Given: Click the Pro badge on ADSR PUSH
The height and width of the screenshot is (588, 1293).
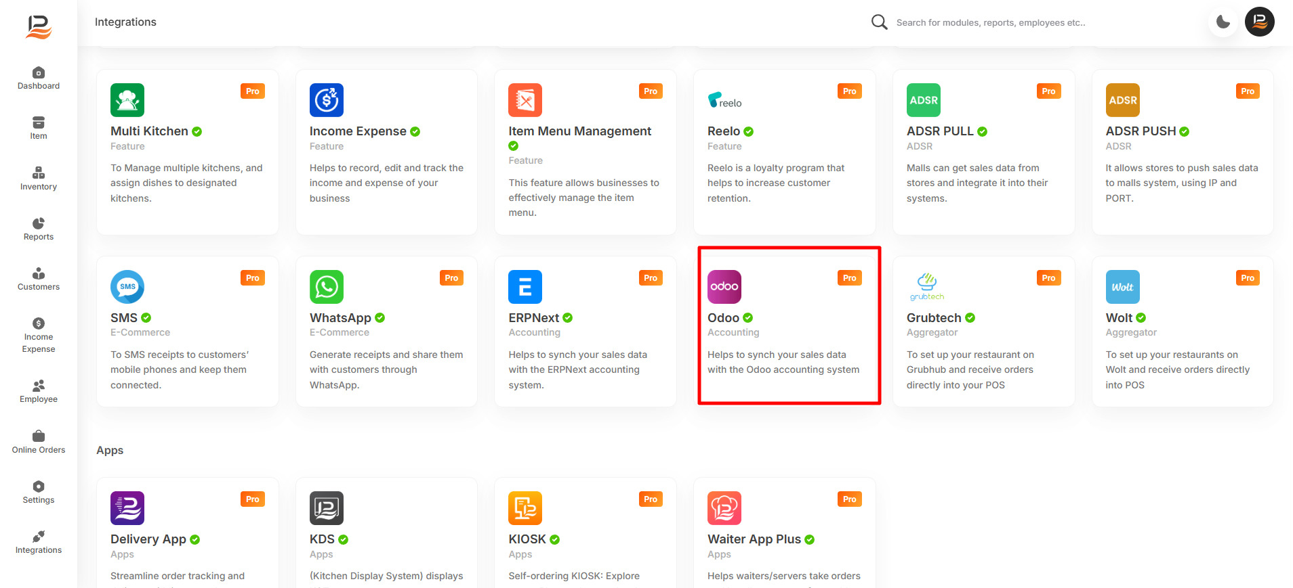Looking at the screenshot, I should tap(1247, 91).
